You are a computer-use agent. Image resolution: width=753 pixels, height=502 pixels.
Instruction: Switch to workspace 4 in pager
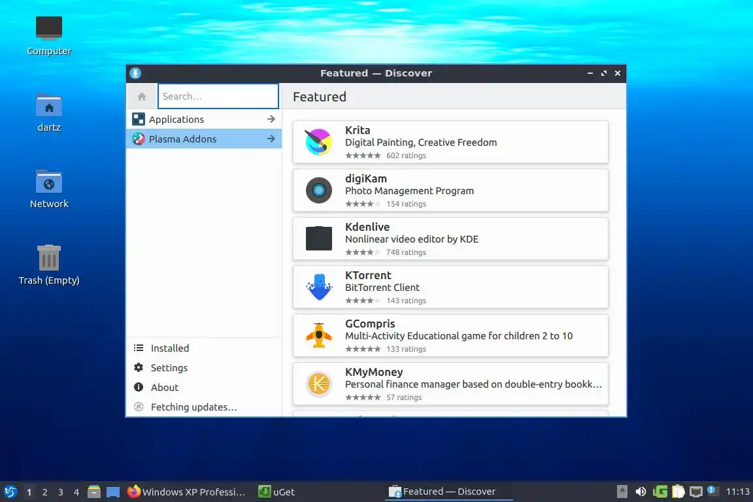[76, 492]
